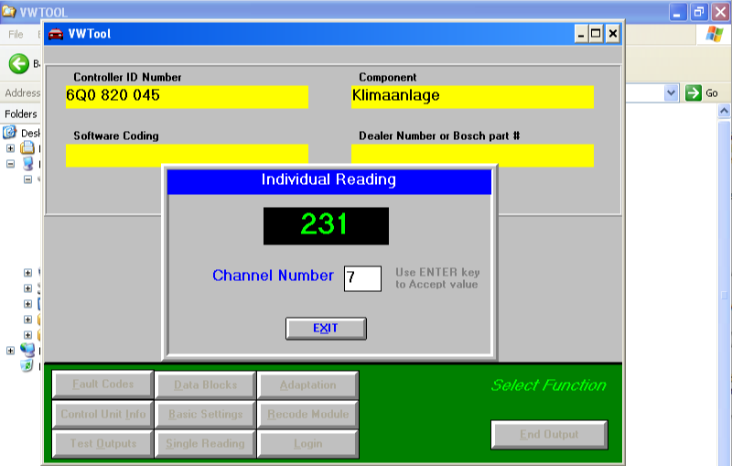Click the My Documents folder icon in tree
732x466 pixels.
(27, 148)
